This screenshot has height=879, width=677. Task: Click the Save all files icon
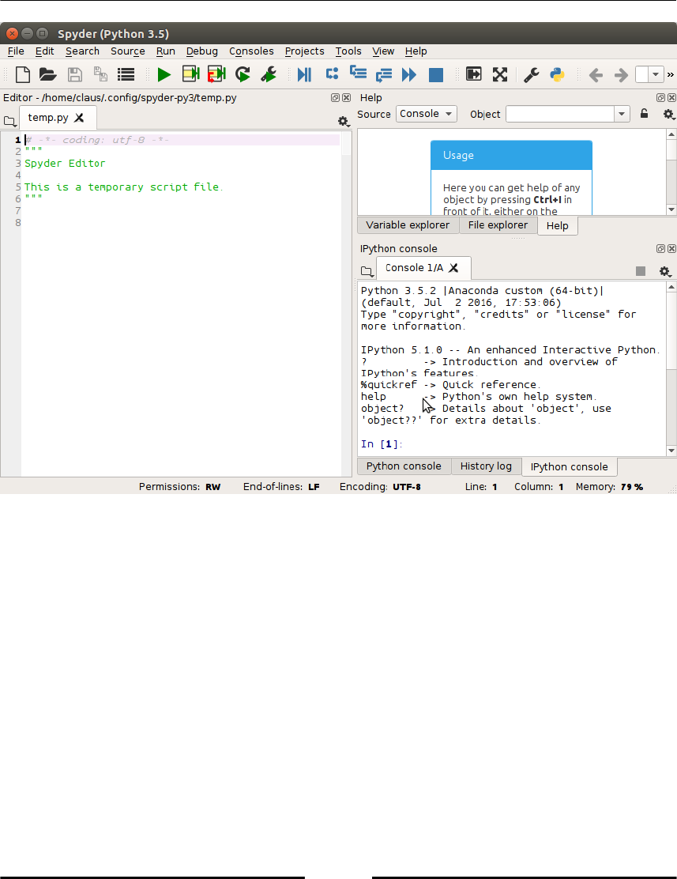click(x=100, y=74)
